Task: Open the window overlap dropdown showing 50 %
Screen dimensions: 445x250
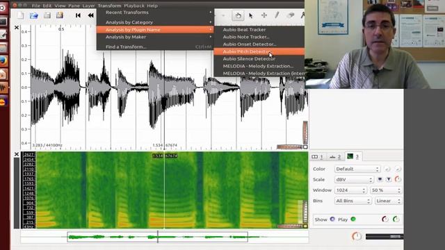Action: (386, 190)
